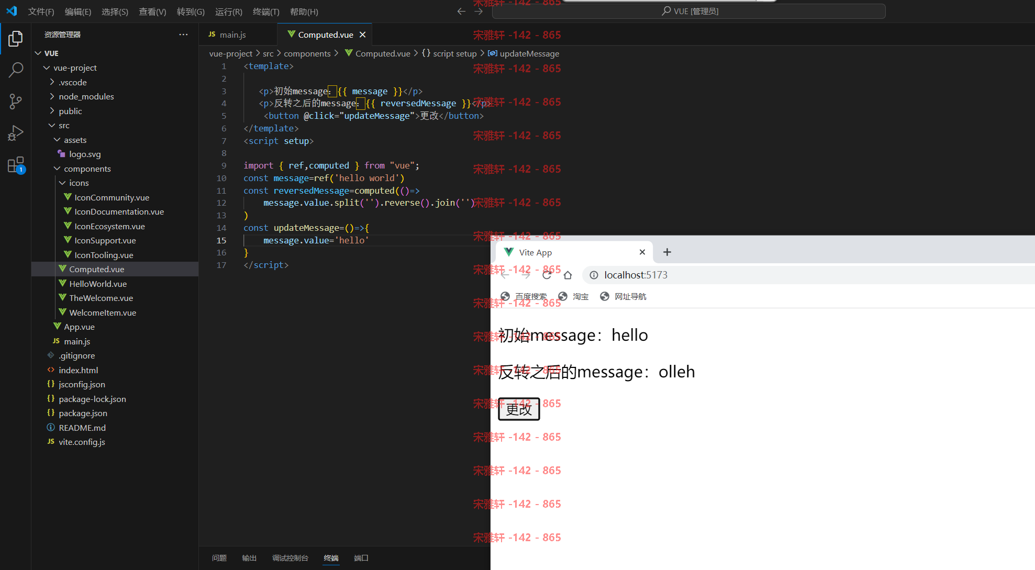Switch to the 终端 panel tab
The height and width of the screenshot is (570, 1035).
click(331, 558)
